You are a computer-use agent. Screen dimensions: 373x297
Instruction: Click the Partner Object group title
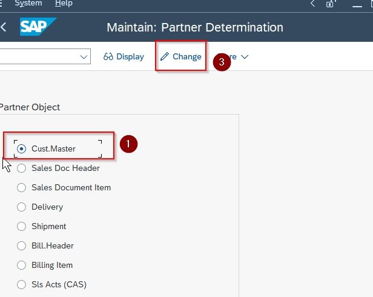[x=30, y=107]
